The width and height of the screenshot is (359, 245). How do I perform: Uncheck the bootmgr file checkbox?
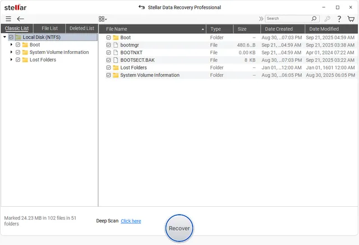coord(108,45)
